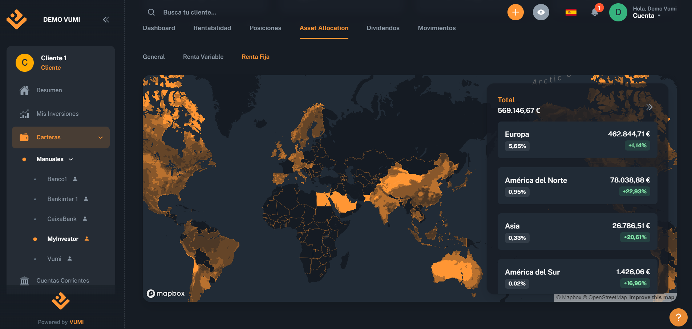Open the Spanish flag language selector

point(571,12)
